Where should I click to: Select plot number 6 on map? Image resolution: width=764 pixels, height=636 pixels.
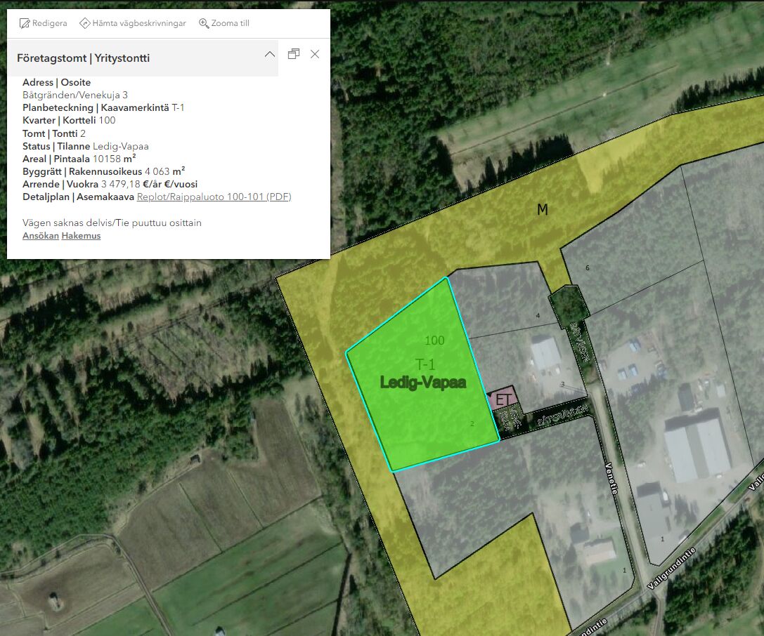click(588, 268)
